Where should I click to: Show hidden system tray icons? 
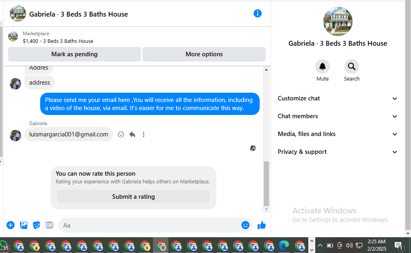pyautogui.click(x=320, y=245)
